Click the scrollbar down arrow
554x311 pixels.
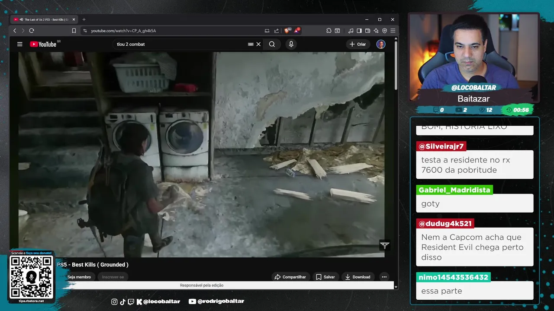396,287
